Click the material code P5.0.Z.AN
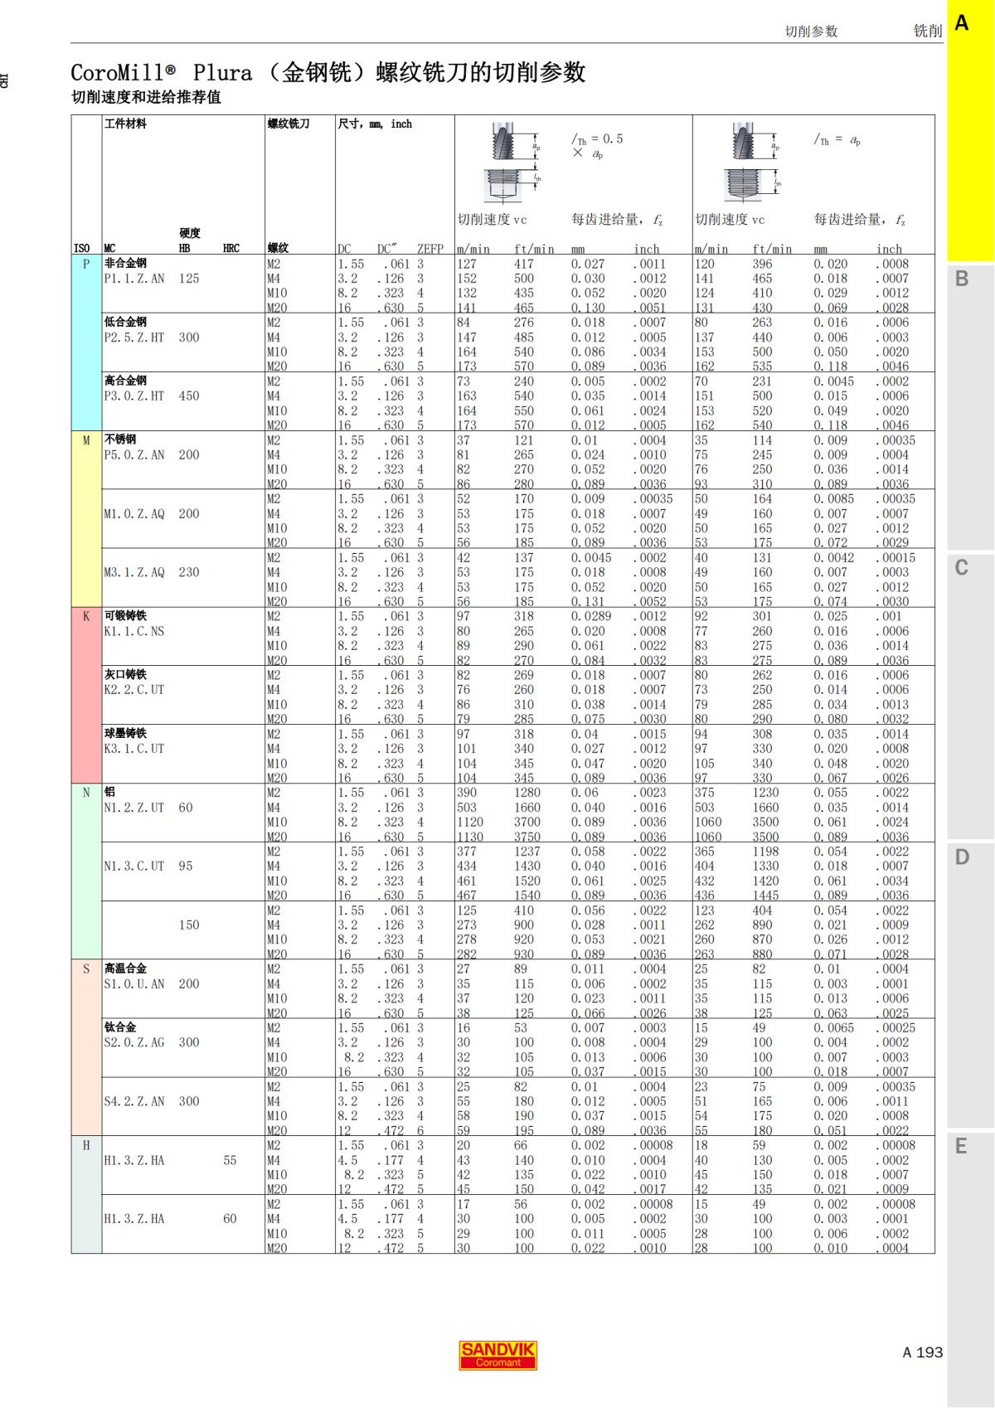Image resolution: width=995 pixels, height=1408 pixels. [x=134, y=455]
